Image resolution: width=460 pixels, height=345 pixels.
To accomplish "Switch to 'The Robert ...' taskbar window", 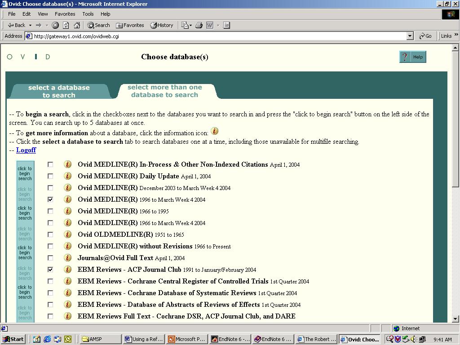I will [x=317, y=339].
